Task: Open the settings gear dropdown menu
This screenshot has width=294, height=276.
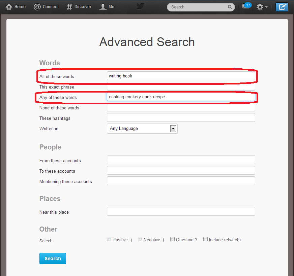Action: coord(262,7)
